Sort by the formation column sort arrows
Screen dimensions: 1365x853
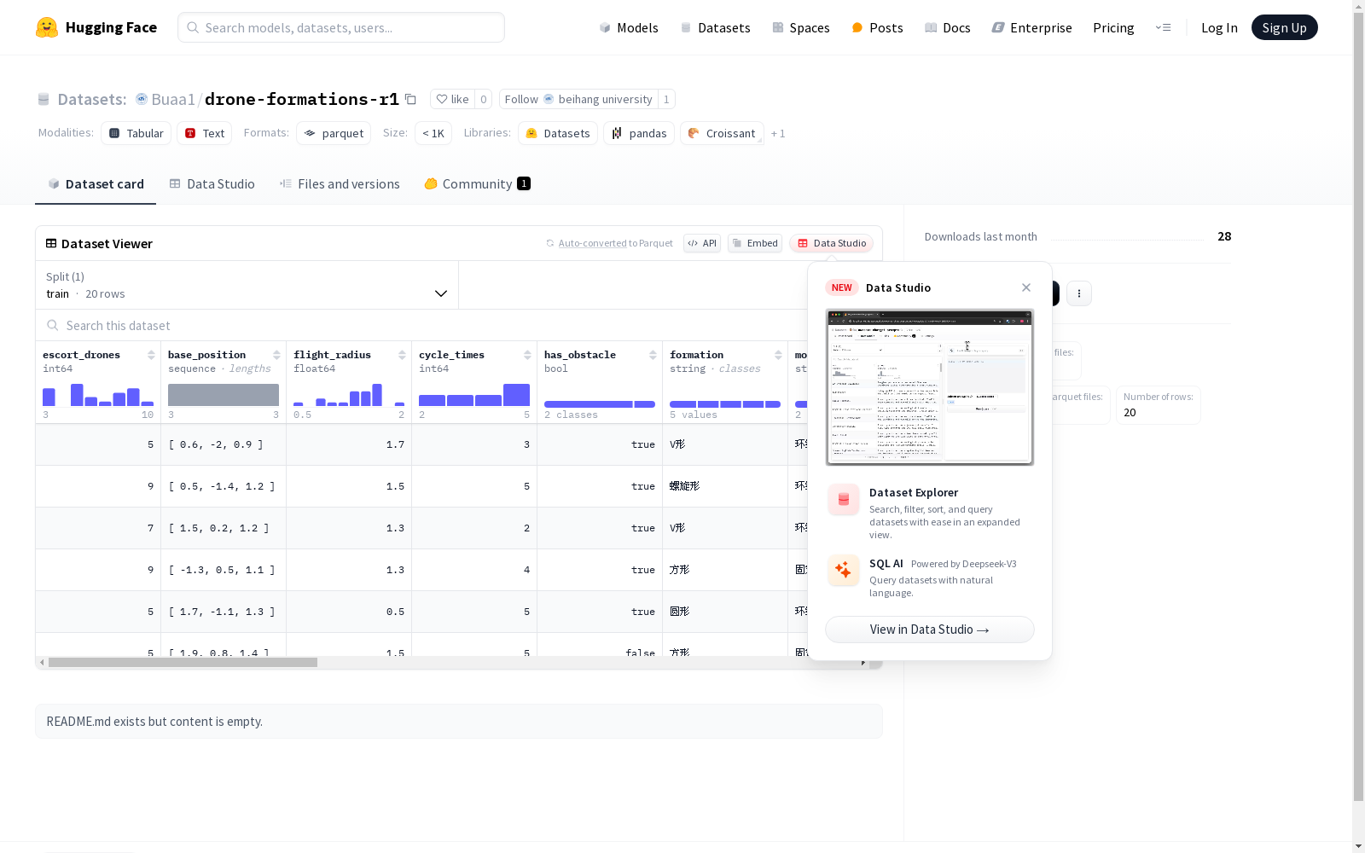[x=778, y=355]
